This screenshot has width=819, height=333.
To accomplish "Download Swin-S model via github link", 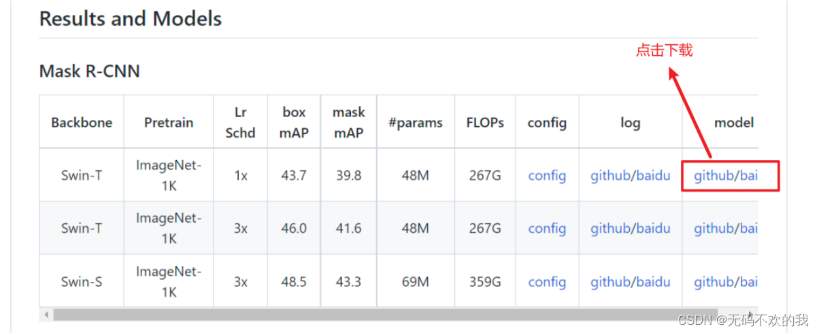I will point(714,281).
